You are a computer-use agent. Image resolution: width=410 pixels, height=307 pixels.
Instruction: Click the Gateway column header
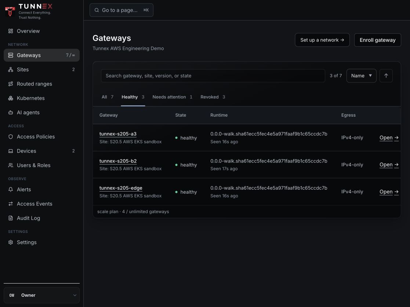(x=109, y=115)
